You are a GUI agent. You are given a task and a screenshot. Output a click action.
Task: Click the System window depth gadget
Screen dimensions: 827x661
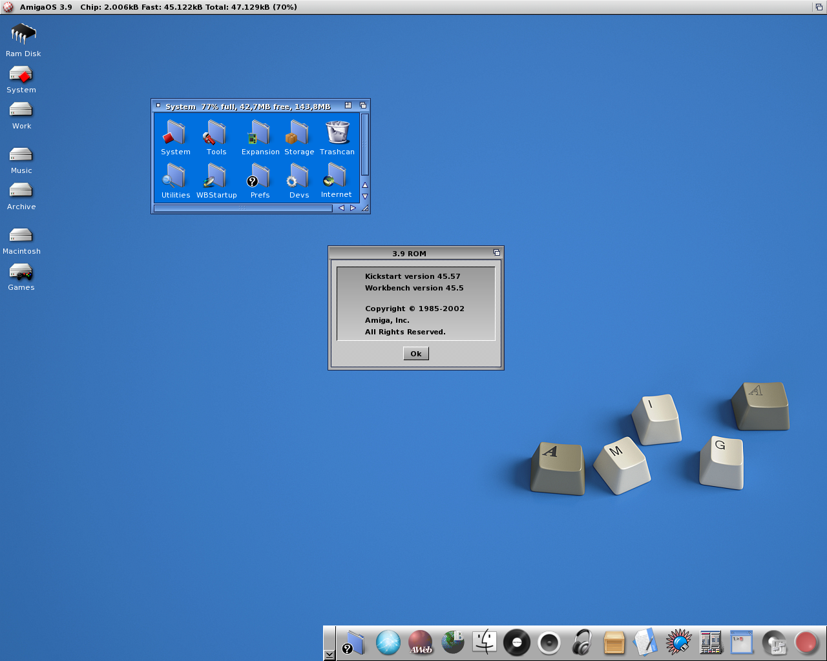[x=363, y=105]
